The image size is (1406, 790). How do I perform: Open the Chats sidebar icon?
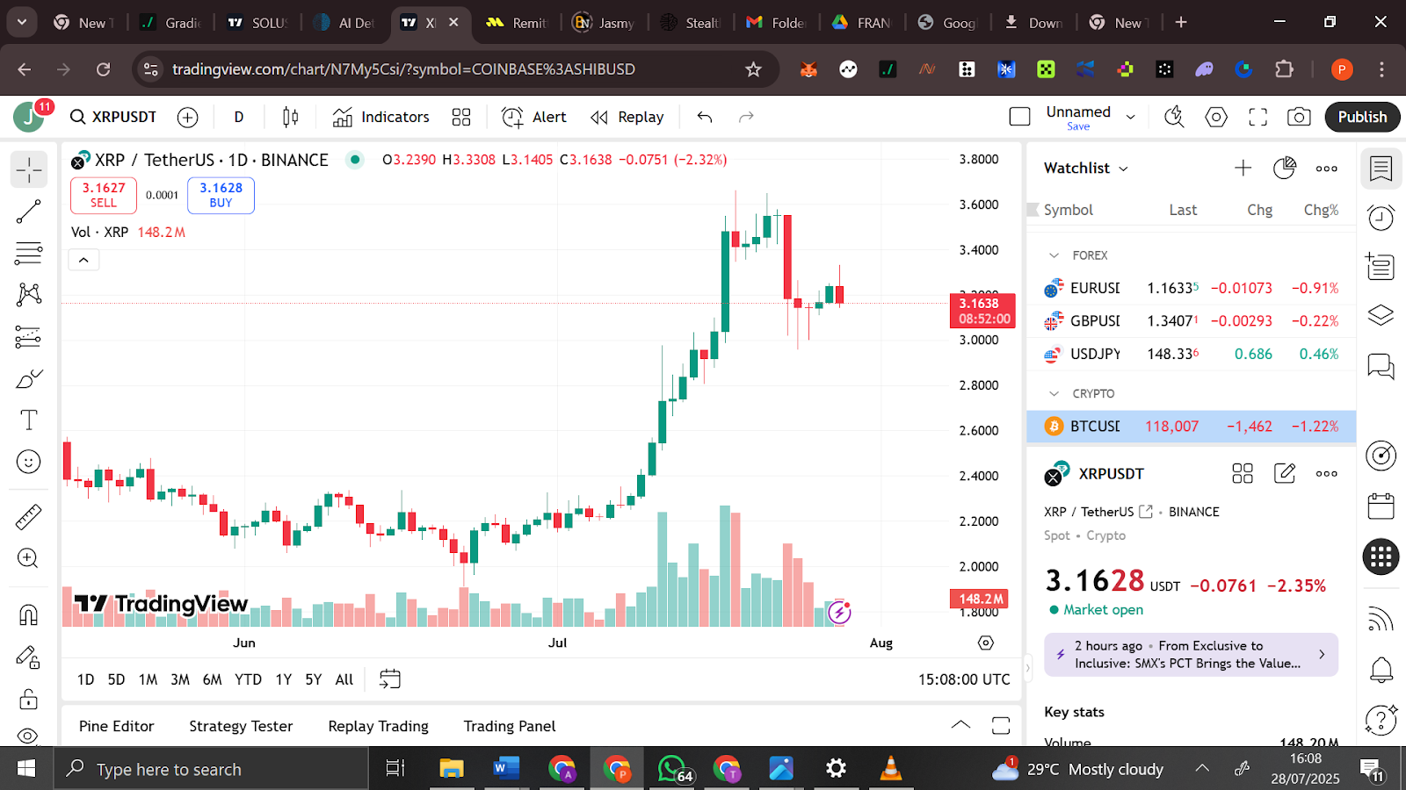pyautogui.click(x=1381, y=365)
